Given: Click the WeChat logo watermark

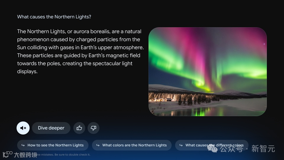Looking at the screenshot, I should 212,149.
